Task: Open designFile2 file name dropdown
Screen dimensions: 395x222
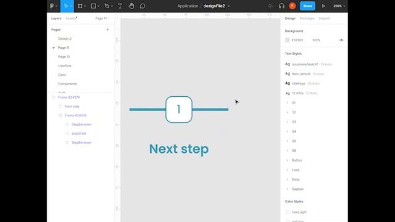Action: 229,6
